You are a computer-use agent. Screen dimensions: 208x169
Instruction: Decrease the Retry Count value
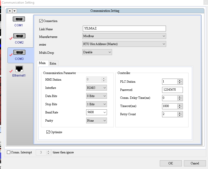[x=180, y=115]
